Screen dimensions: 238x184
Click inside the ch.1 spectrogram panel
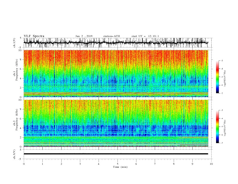116,73
